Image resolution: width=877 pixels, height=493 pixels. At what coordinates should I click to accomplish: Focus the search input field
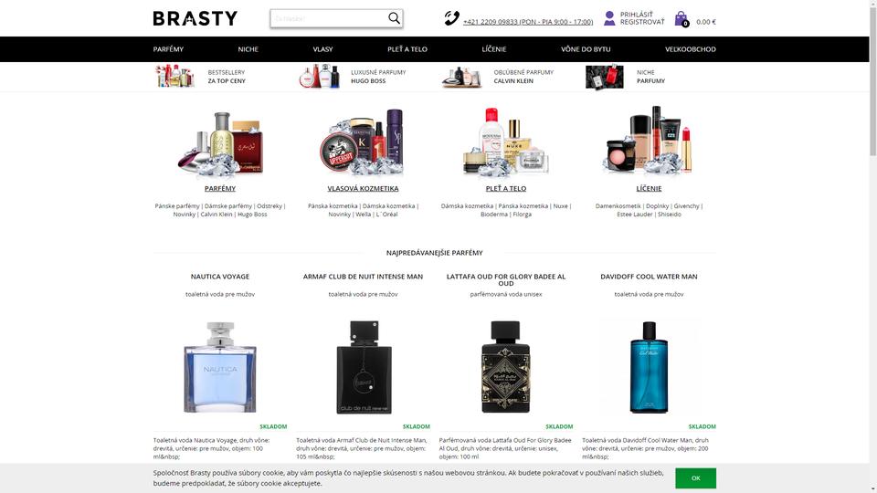pyautogui.click(x=329, y=18)
